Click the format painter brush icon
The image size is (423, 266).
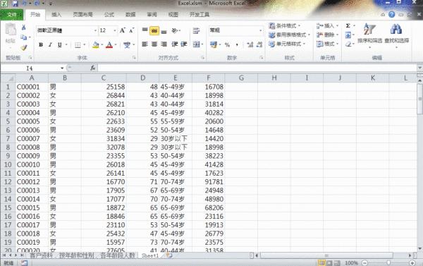click(x=24, y=48)
